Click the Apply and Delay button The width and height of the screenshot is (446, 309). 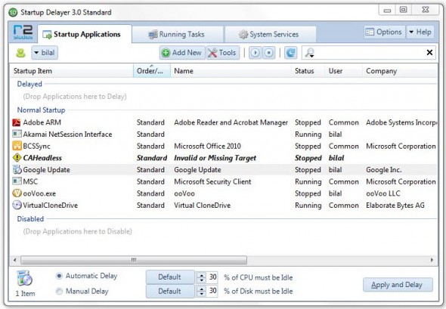(x=398, y=285)
